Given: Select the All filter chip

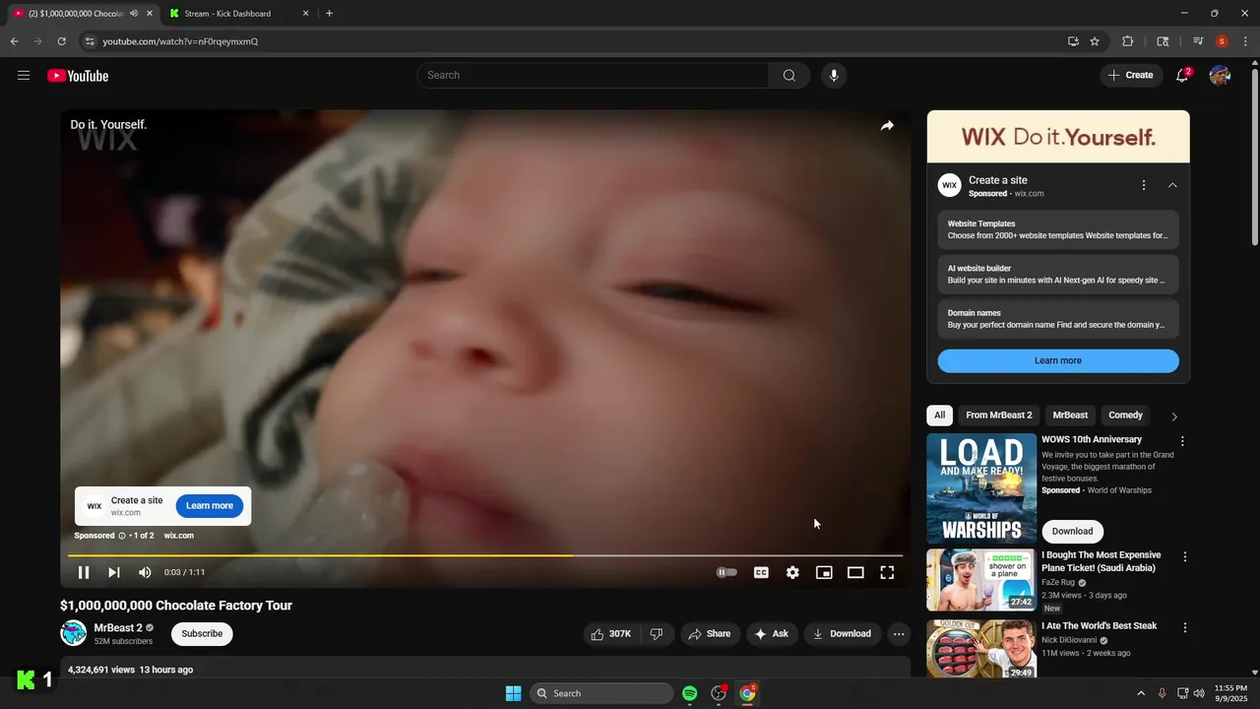Looking at the screenshot, I should [x=939, y=416].
